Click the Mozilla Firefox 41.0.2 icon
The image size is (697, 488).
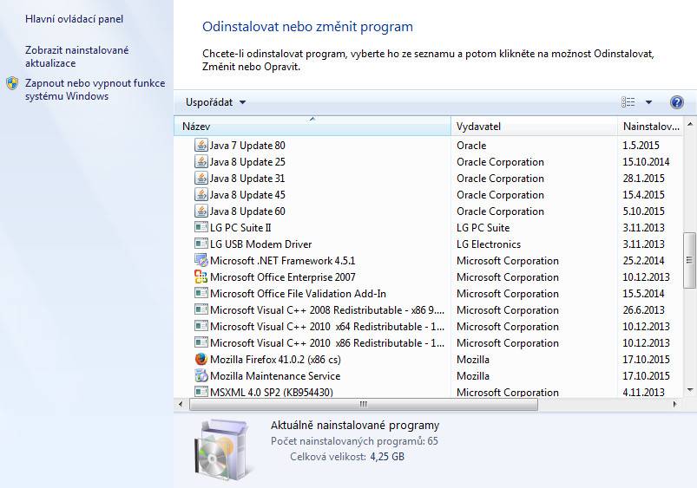201,359
